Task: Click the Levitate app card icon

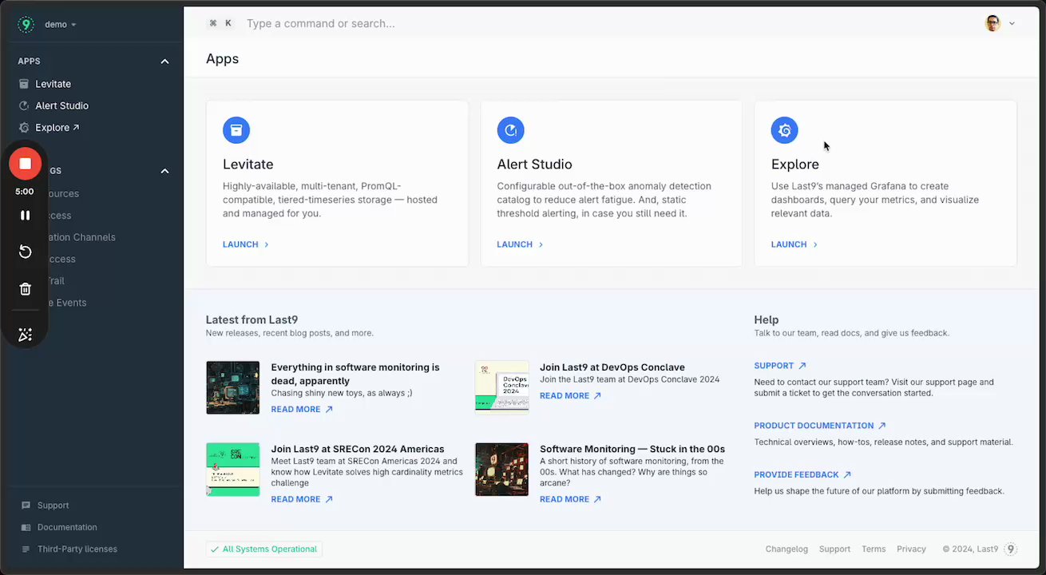Action: [x=236, y=130]
